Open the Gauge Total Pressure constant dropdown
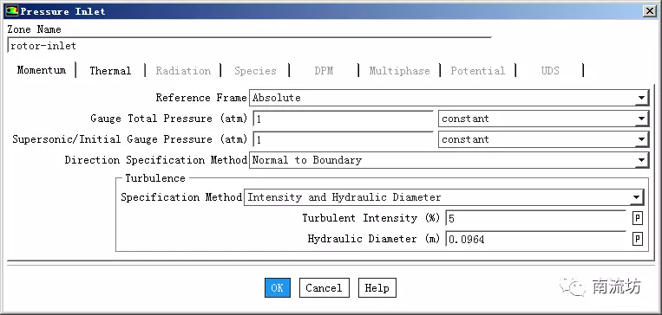This screenshot has height=315, width=662. point(543,119)
